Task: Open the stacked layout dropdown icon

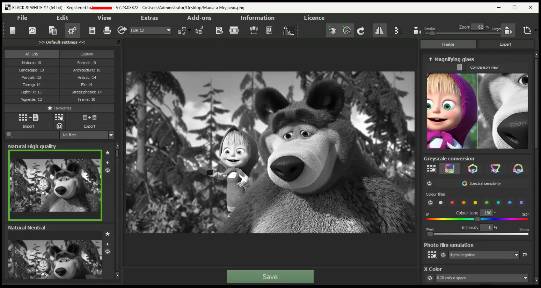Action: coord(184,31)
